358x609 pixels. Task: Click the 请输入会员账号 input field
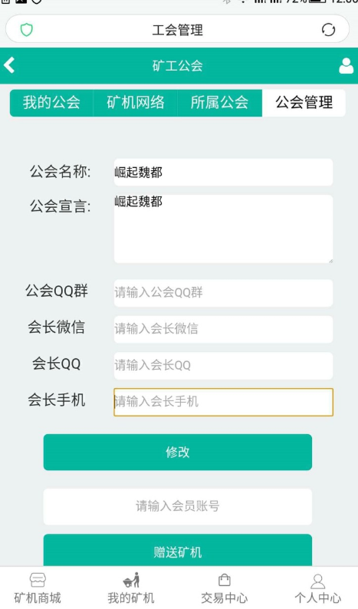[178, 506]
